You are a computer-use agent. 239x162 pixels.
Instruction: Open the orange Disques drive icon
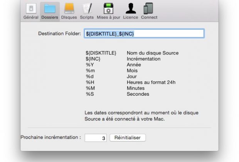(69, 8)
